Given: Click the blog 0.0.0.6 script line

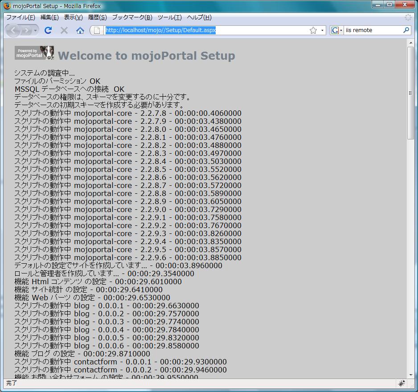Looking at the screenshot, I should [107, 346].
